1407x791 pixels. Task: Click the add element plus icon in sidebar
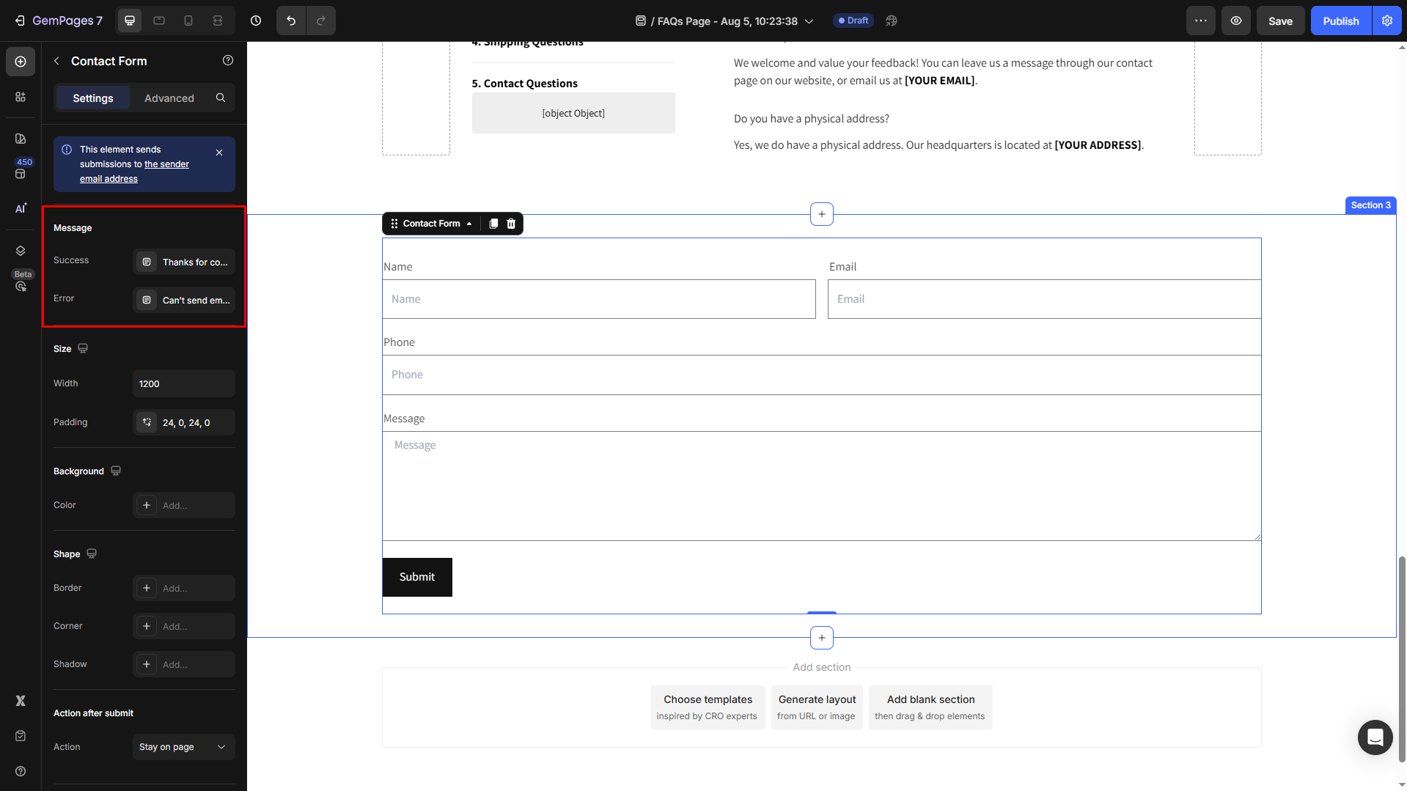click(x=21, y=62)
